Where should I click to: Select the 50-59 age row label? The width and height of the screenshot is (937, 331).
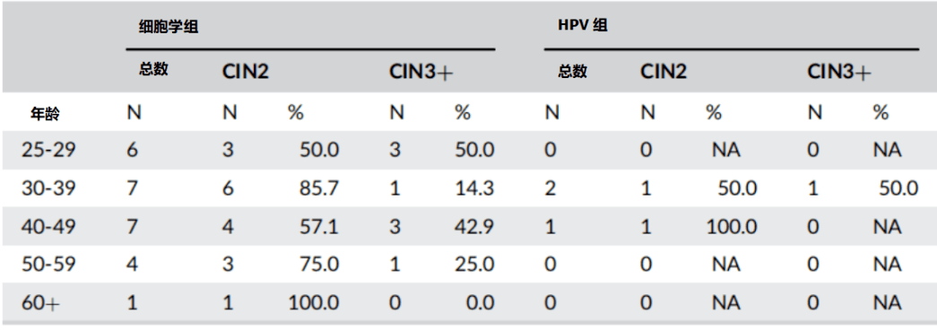pyautogui.click(x=49, y=265)
